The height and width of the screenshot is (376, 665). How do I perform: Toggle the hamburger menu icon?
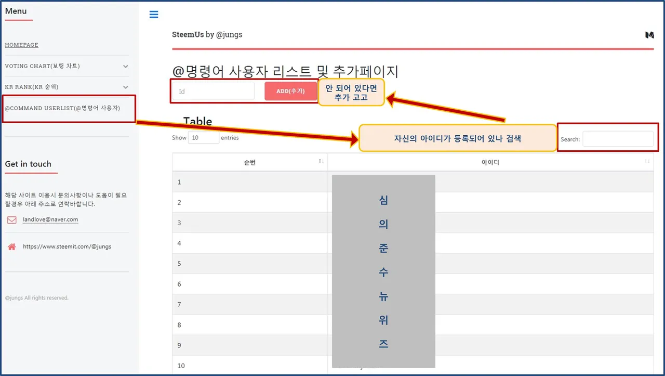point(154,15)
